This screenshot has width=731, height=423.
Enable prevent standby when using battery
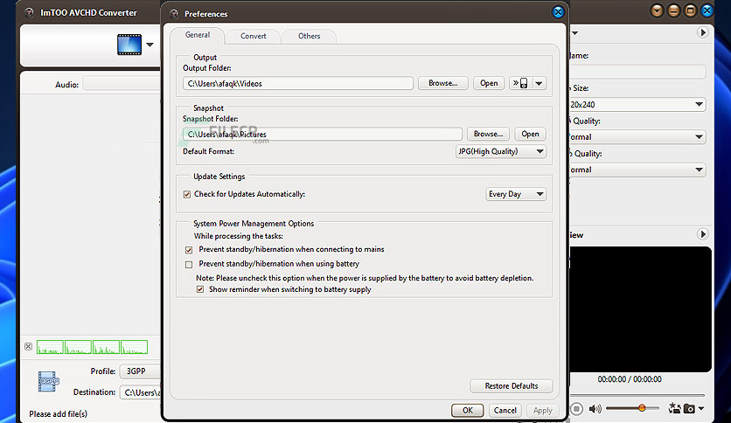click(189, 264)
